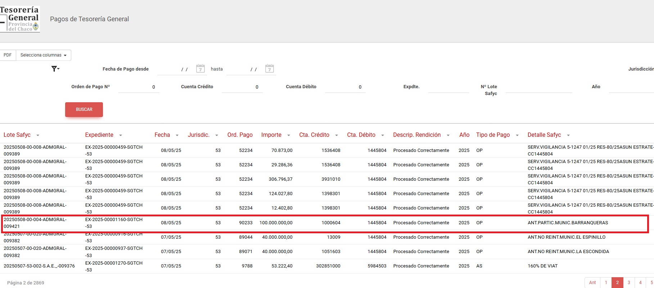Open the Lote Safyc column sort arrow
The height and width of the screenshot is (288, 654).
[x=38, y=135]
